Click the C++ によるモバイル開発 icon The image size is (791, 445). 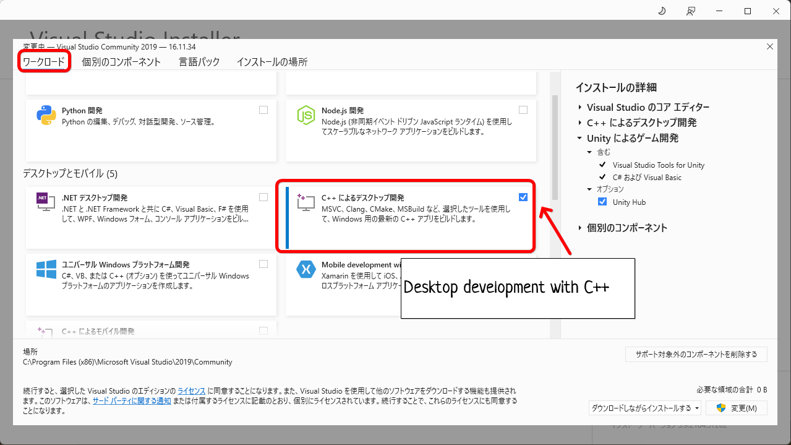click(x=46, y=332)
